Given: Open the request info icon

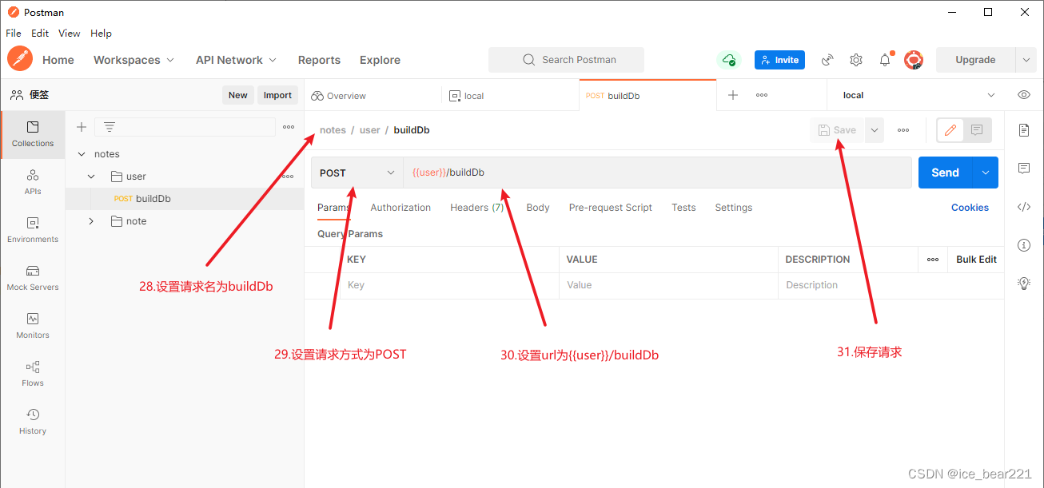Looking at the screenshot, I should 1024,245.
